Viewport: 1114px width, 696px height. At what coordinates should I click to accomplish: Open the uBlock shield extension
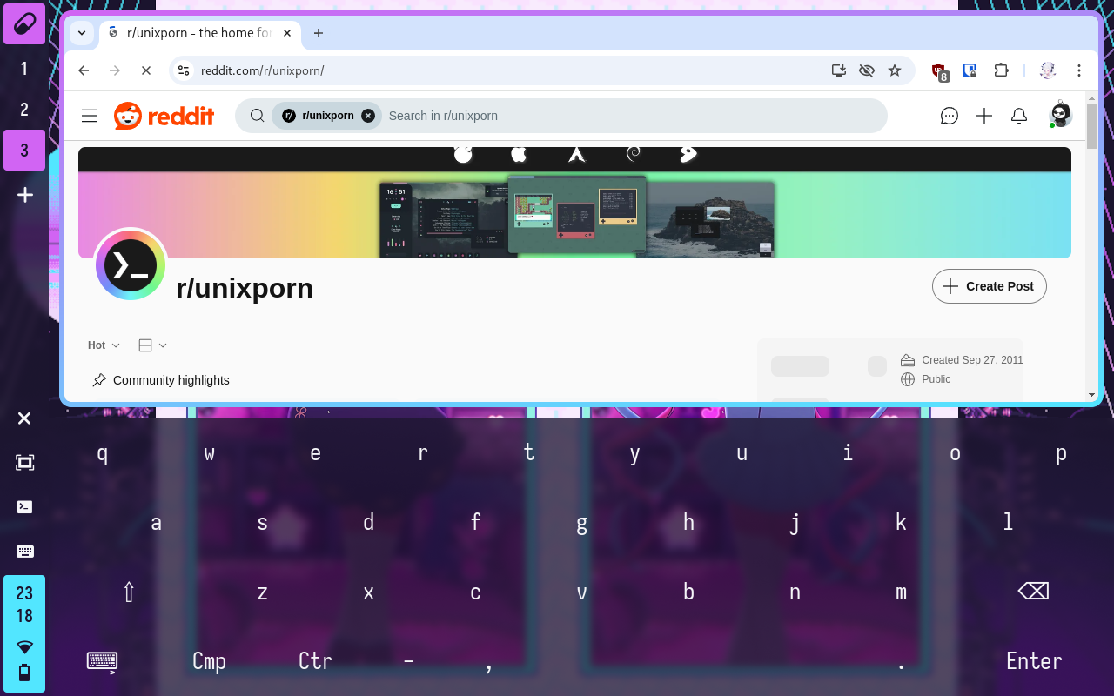pyautogui.click(x=940, y=71)
